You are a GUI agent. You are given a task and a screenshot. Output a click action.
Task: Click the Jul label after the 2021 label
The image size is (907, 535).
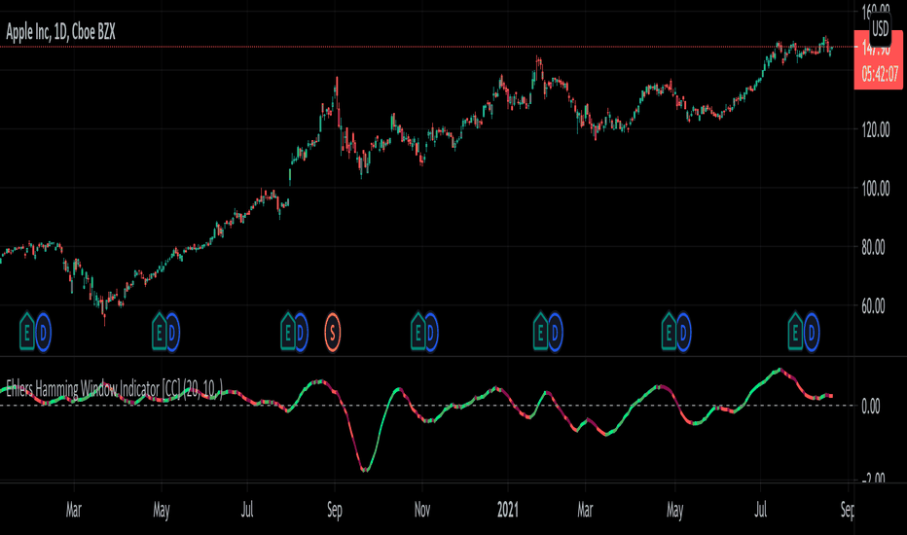(760, 510)
